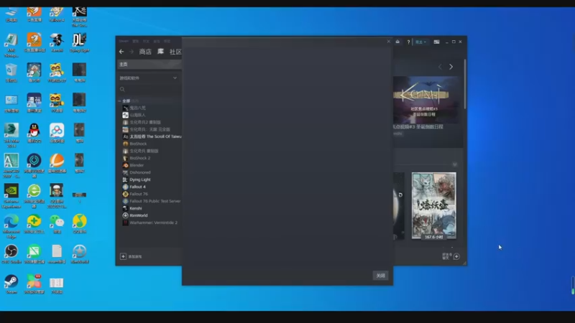Screen dimensions: 575x323
Task: Expand the shelf chevron above the covers
Action: tap(455, 164)
